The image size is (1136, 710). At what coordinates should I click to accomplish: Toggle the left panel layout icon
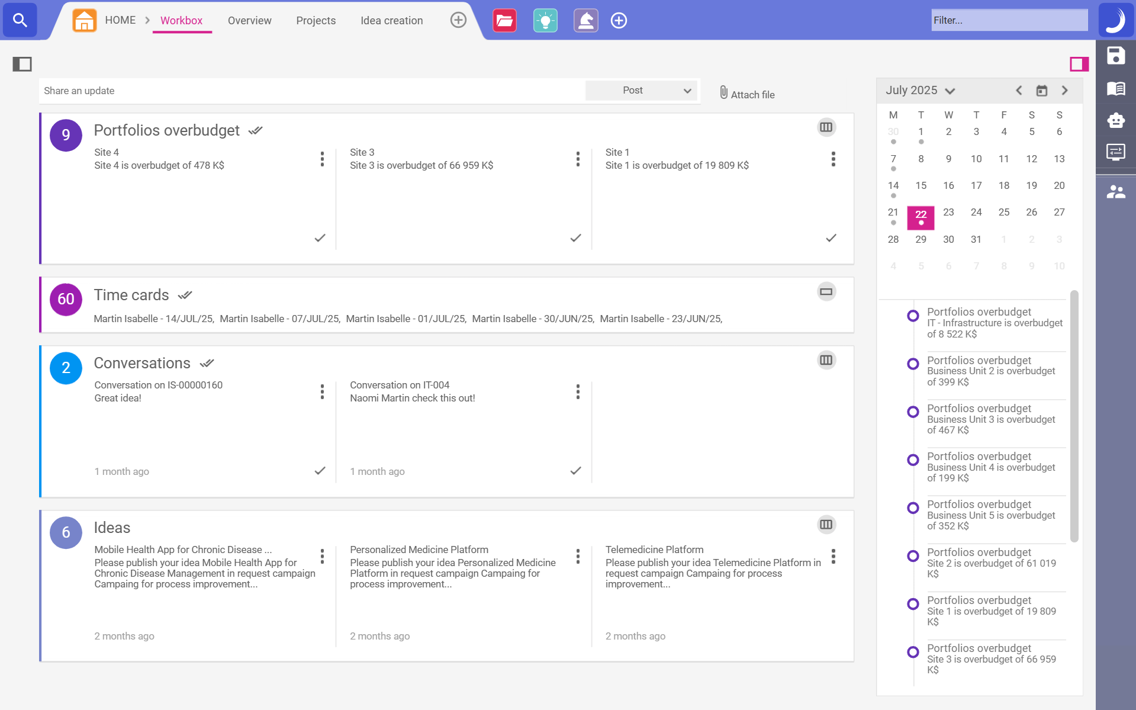[x=22, y=64]
